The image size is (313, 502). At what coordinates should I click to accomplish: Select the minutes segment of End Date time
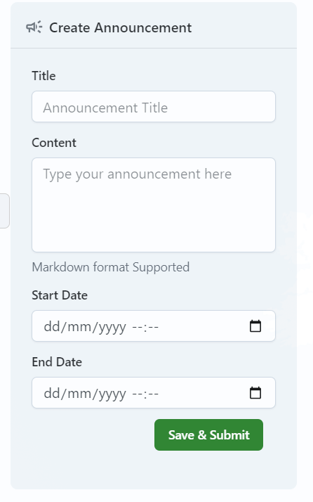click(153, 394)
